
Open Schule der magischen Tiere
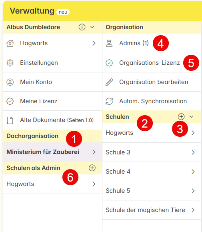pos(152,210)
